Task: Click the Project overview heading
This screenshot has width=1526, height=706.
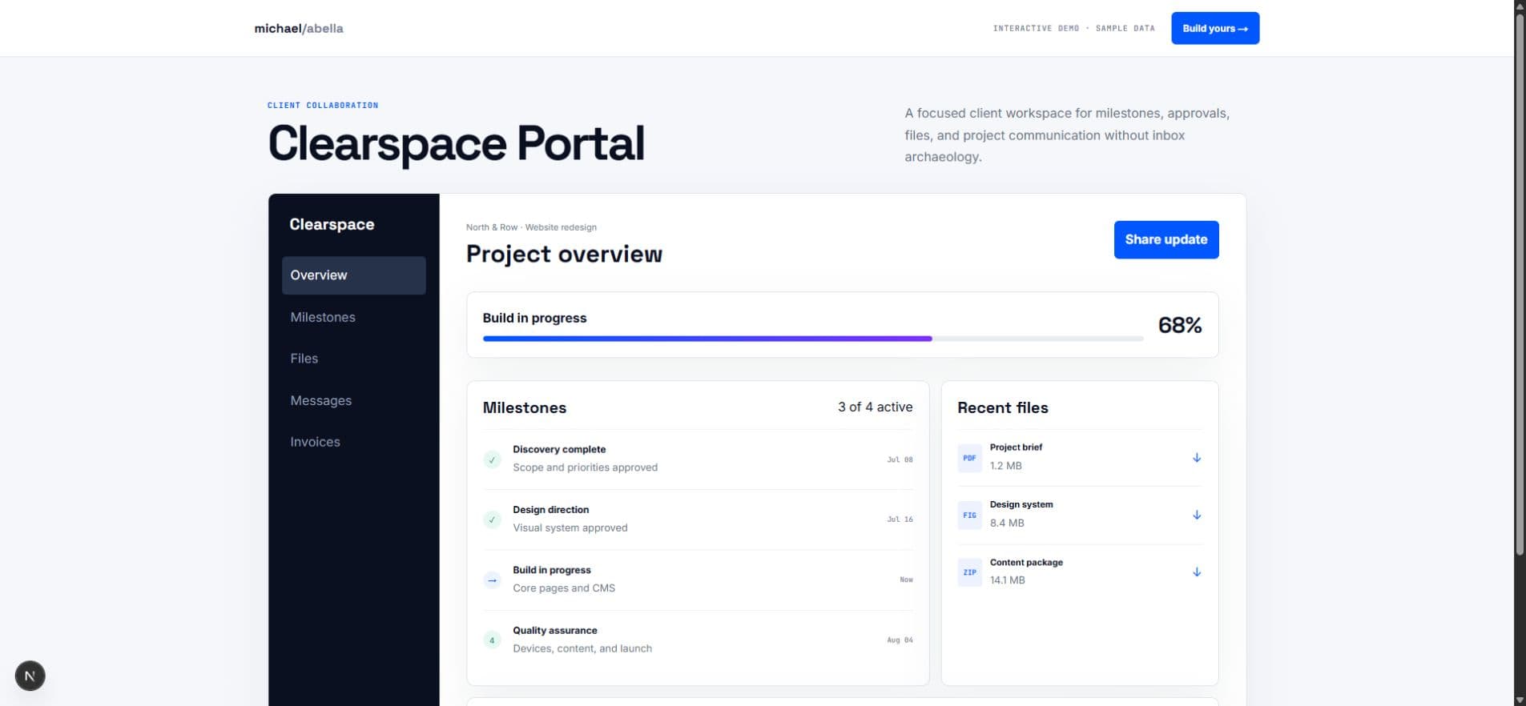Action: pos(564,254)
